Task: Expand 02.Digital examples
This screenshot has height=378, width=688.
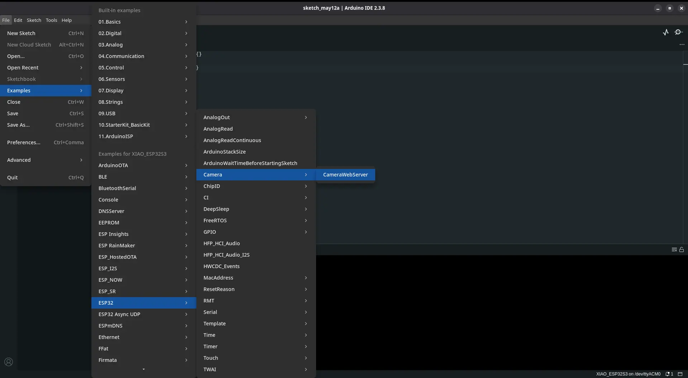Action: pyautogui.click(x=144, y=33)
